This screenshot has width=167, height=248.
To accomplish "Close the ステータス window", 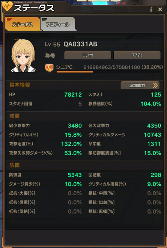I will pos(160,9).
